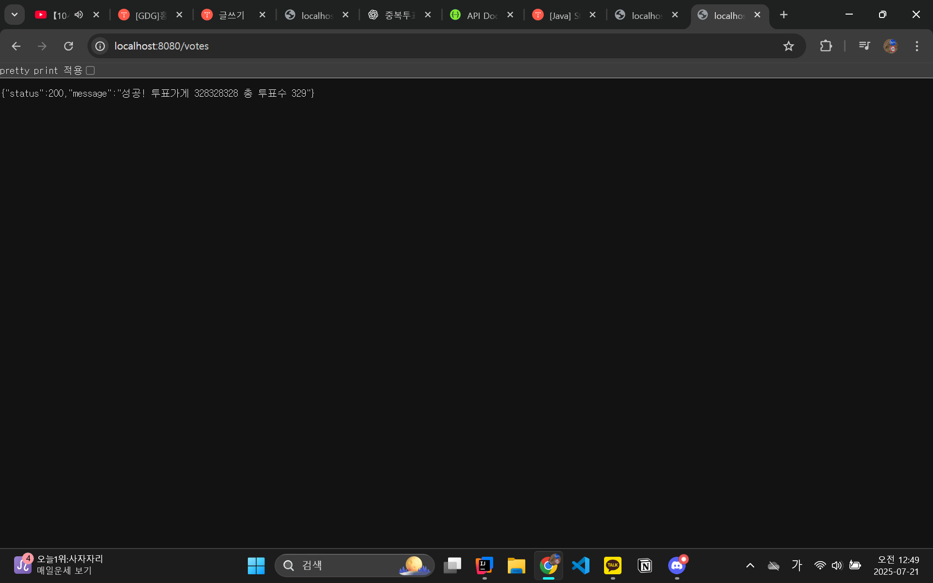Screen dimensions: 933x583
Task: Switch to the 글쓰기 tab
Action: [x=231, y=16]
